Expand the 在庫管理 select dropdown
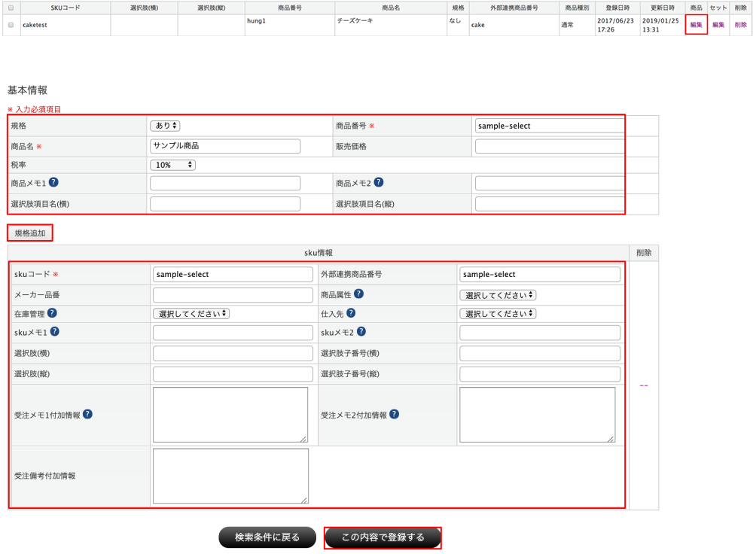The image size is (753, 554). click(191, 313)
